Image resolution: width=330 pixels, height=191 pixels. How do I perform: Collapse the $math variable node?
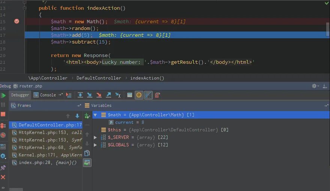(95, 115)
